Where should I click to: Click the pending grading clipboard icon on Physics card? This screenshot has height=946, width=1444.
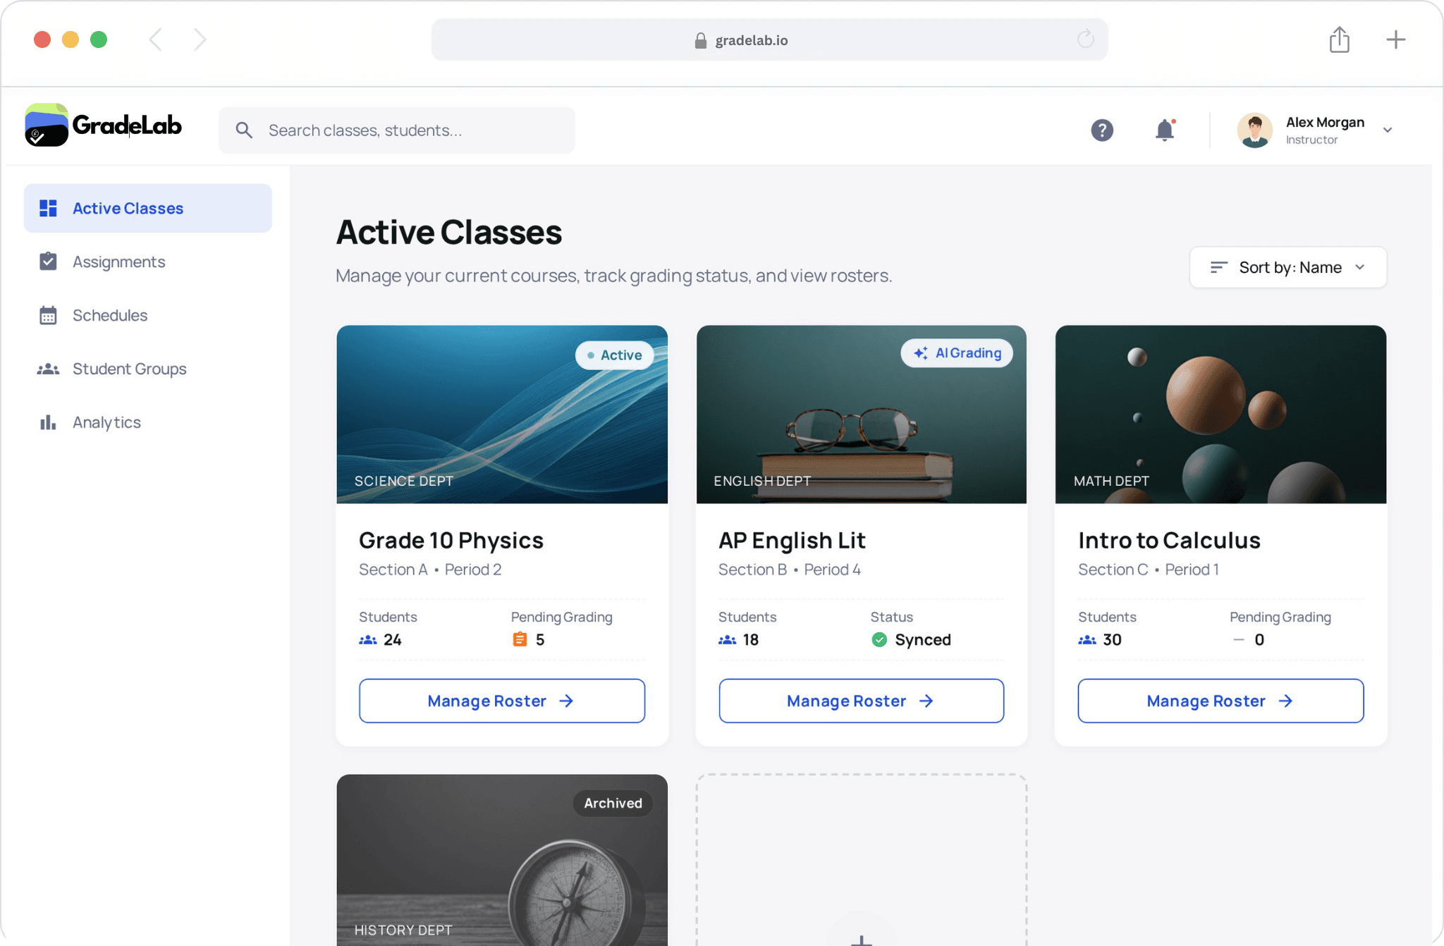click(x=520, y=639)
